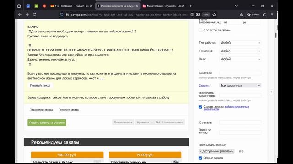Click the 'Рекомендуем заказы' heading

(x=55, y=142)
